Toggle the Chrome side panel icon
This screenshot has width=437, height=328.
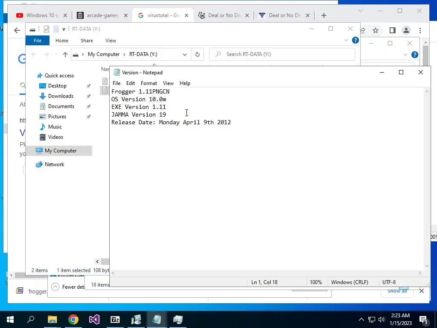pyautogui.click(x=393, y=30)
